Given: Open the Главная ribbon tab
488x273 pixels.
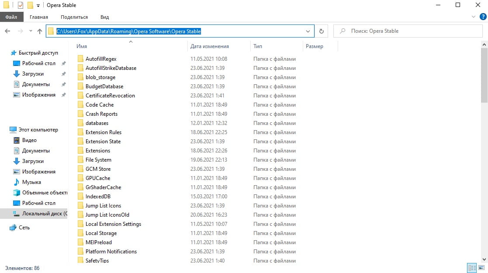Looking at the screenshot, I should click(38, 17).
